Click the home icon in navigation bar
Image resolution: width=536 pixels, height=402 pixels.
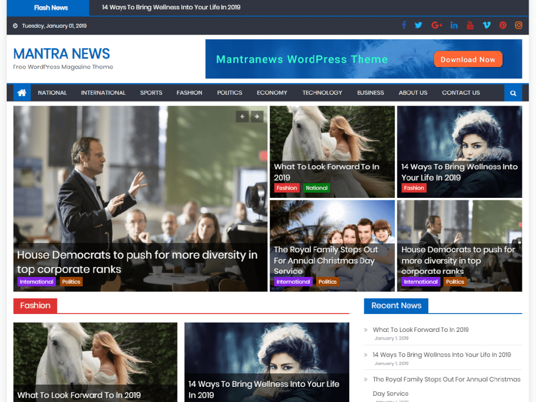tap(22, 93)
